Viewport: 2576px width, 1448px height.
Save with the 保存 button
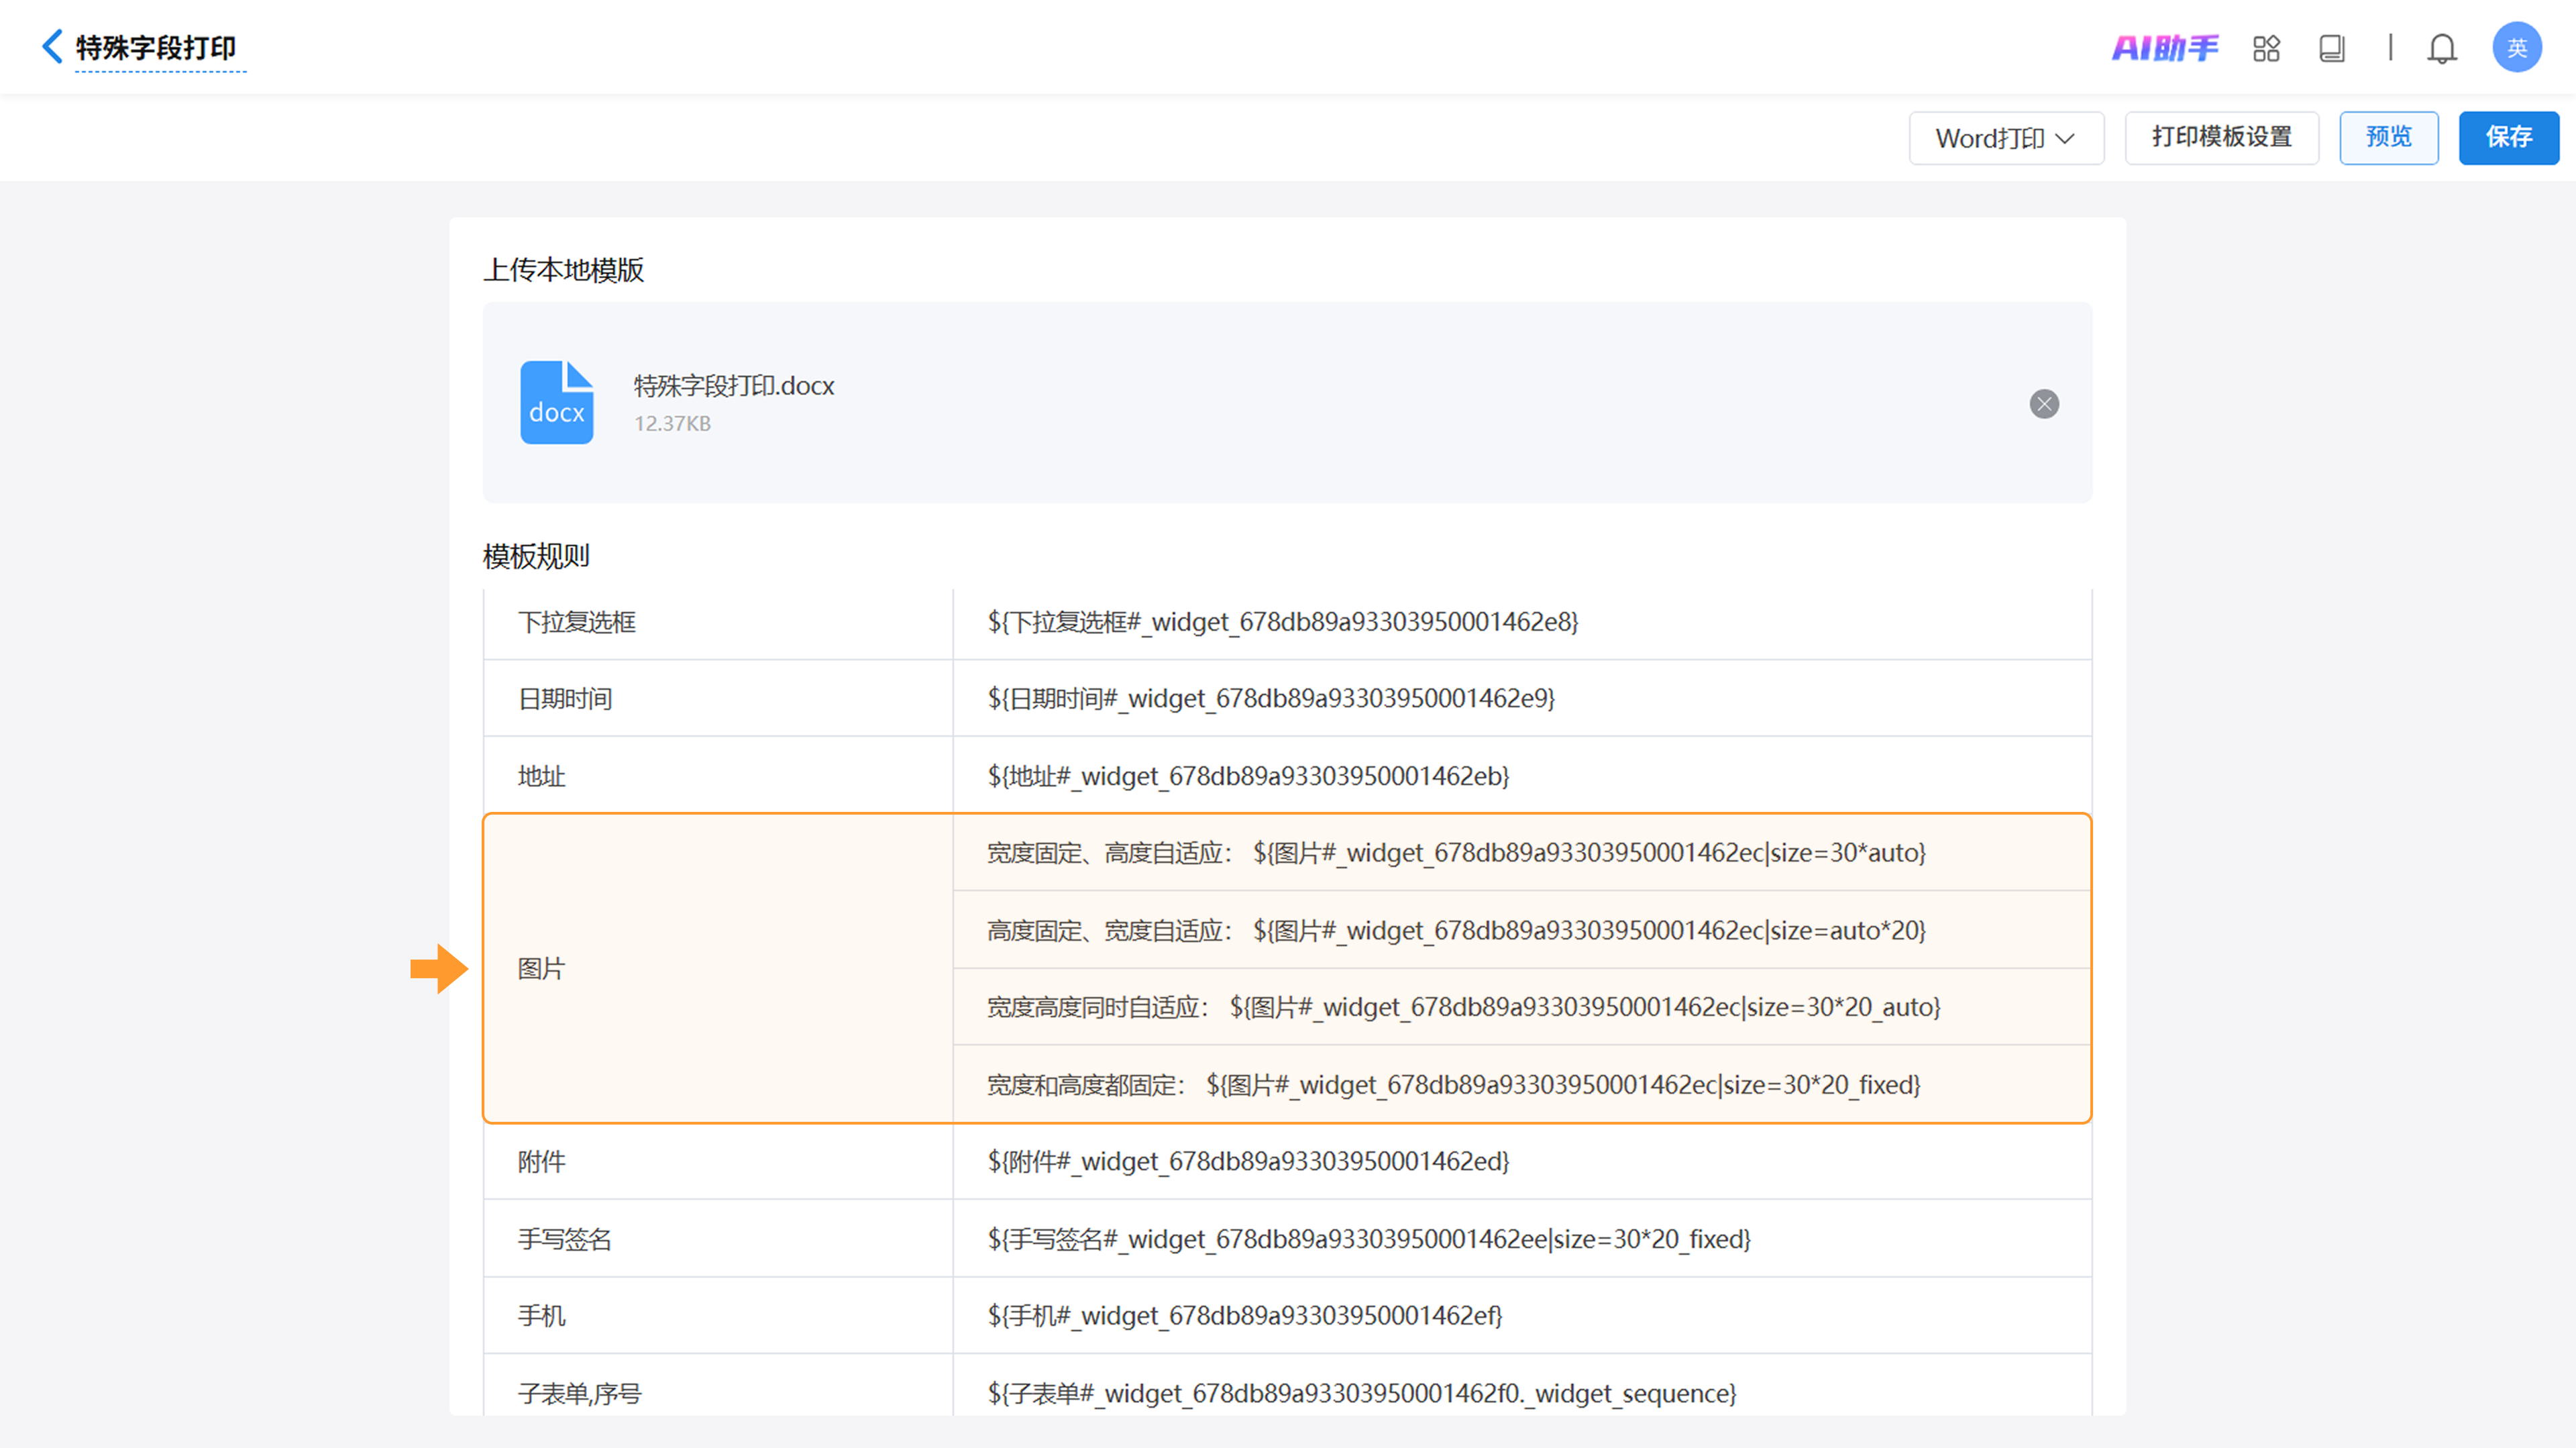tap(2508, 137)
